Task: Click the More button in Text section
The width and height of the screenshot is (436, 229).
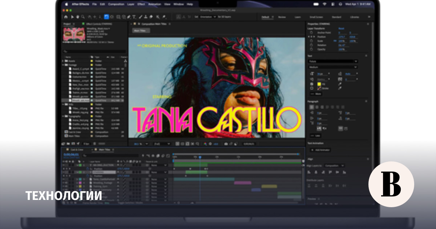Action: (x=316, y=94)
